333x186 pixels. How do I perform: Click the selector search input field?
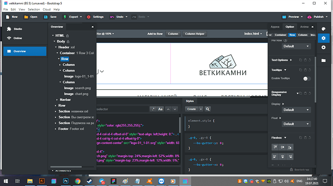(122, 109)
